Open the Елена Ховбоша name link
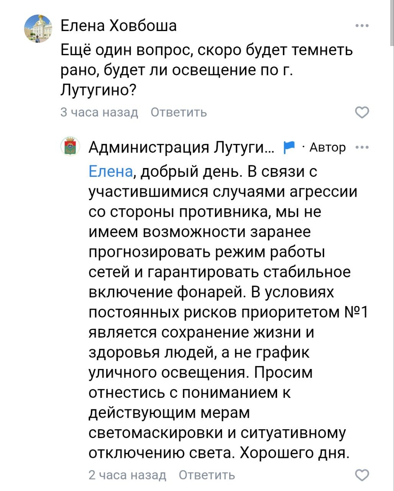This screenshot has height=491, width=394. pyautogui.click(x=119, y=26)
